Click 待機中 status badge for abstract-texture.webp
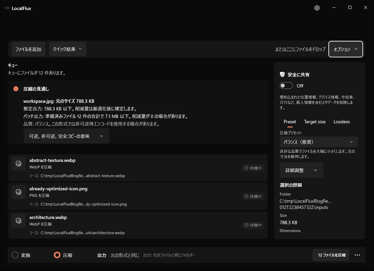Viewport: 374px width, 271px height. coord(253,168)
